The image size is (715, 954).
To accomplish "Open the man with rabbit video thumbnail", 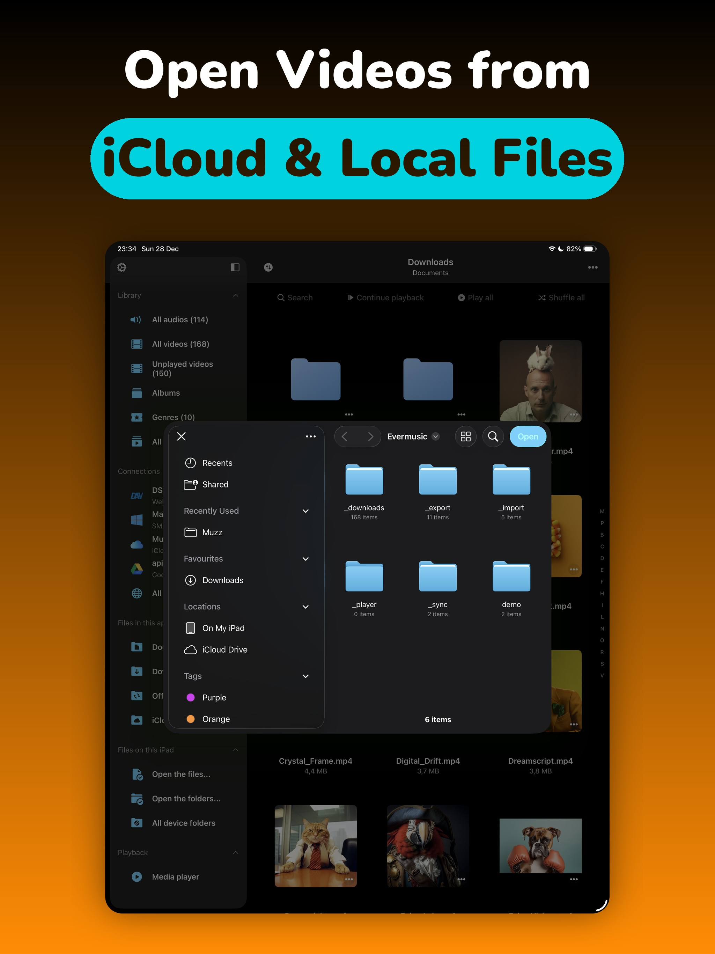I will [540, 381].
